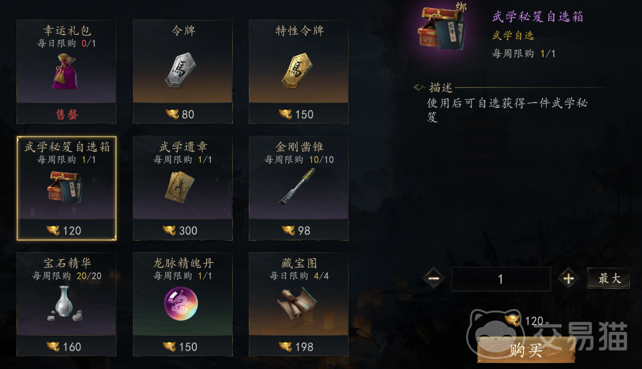Select the 武学秘笈自选箱 chest in the grid
The height and width of the screenshot is (369, 642).
point(65,186)
